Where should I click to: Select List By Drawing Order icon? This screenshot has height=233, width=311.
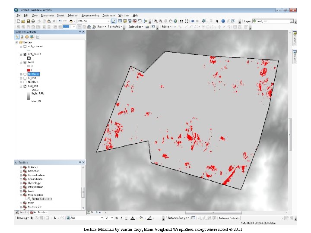coord(17,38)
